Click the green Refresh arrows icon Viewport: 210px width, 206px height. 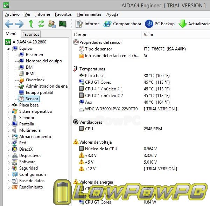pyautogui.click(x=41, y=24)
